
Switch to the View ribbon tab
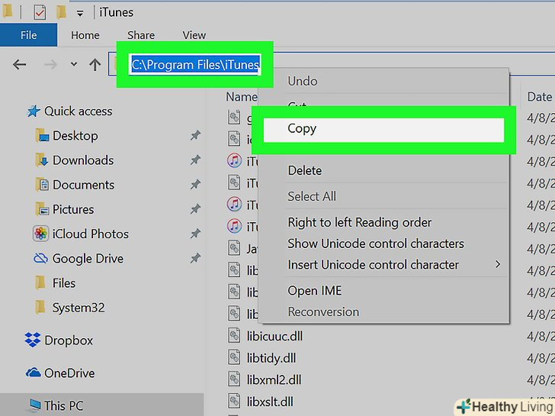(194, 35)
